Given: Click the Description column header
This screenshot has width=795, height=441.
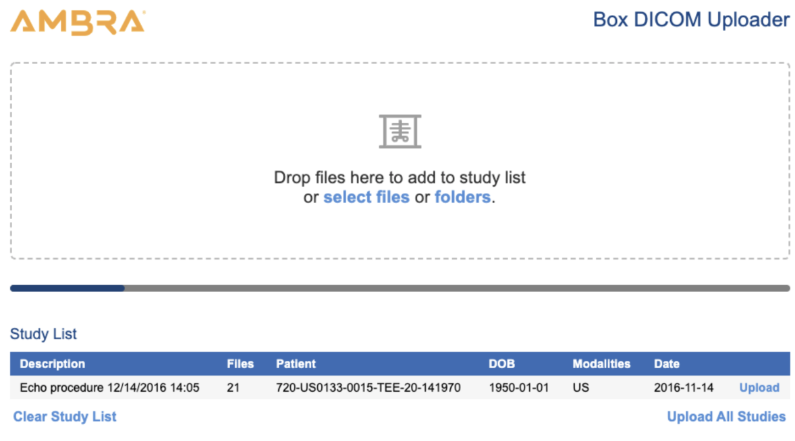Looking at the screenshot, I should tap(53, 364).
